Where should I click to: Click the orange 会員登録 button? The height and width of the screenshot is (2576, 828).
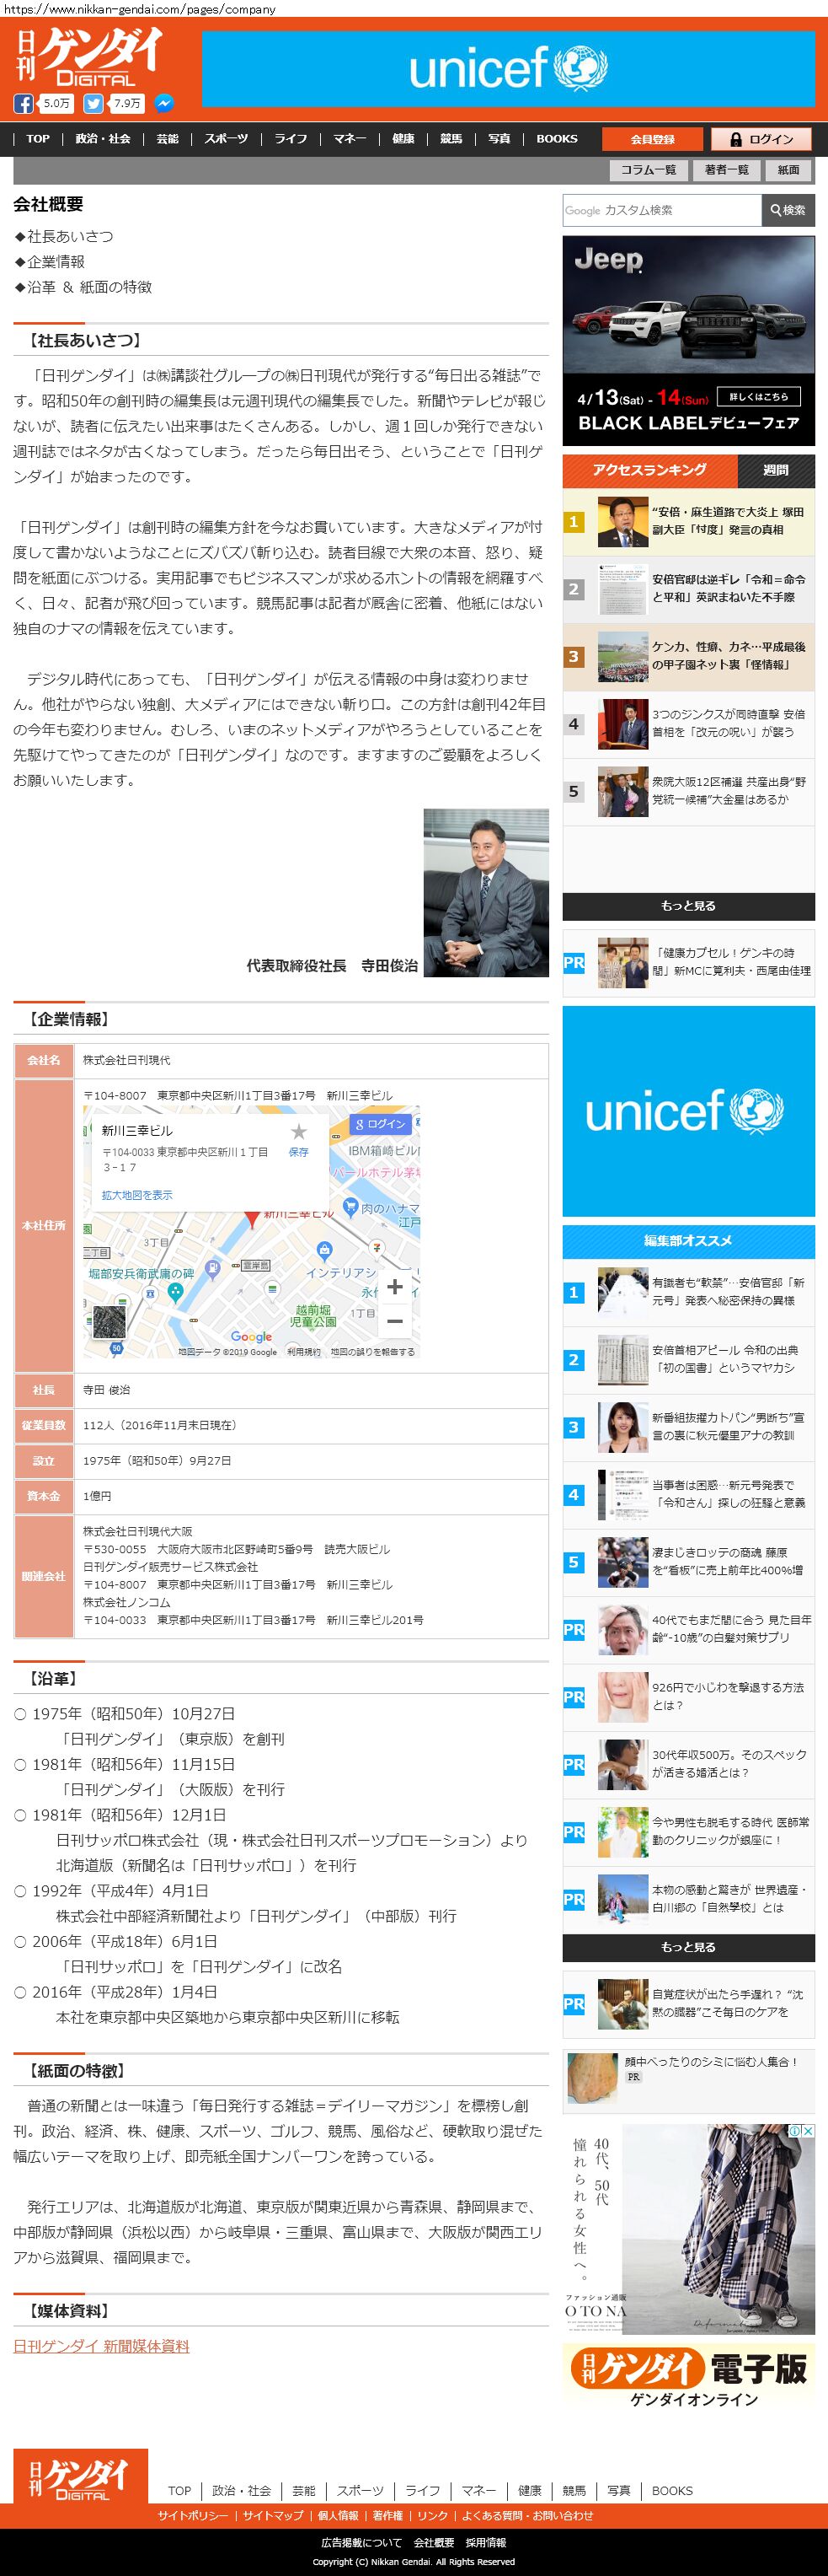(652, 140)
